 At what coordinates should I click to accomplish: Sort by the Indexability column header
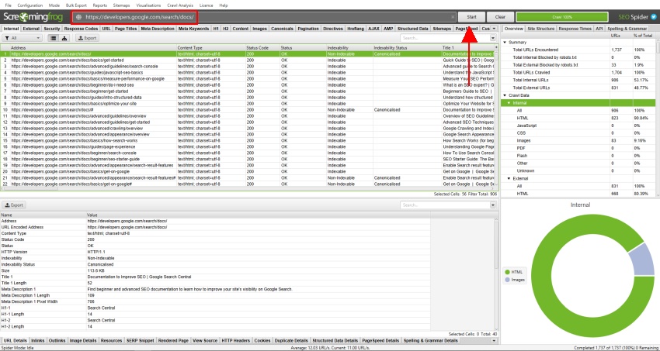click(x=349, y=48)
